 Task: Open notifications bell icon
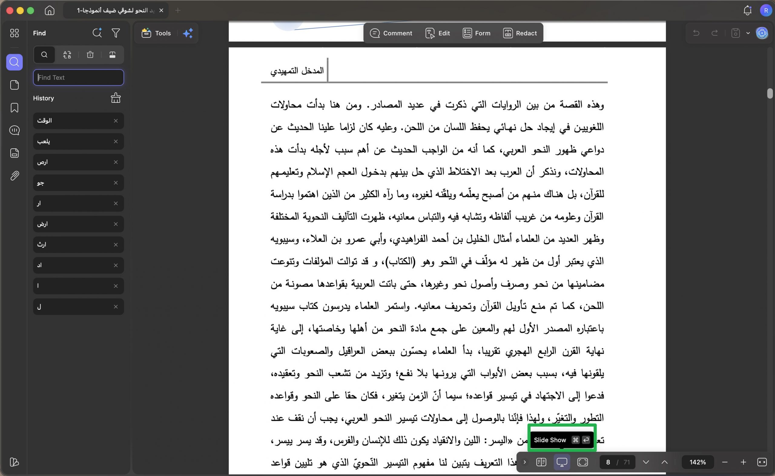click(747, 10)
